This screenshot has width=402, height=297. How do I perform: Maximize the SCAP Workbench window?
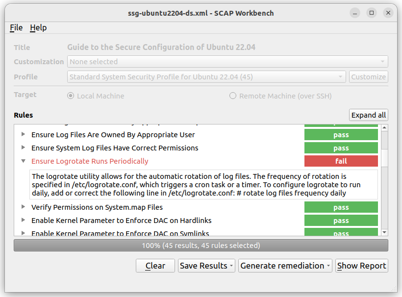tap(372, 13)
